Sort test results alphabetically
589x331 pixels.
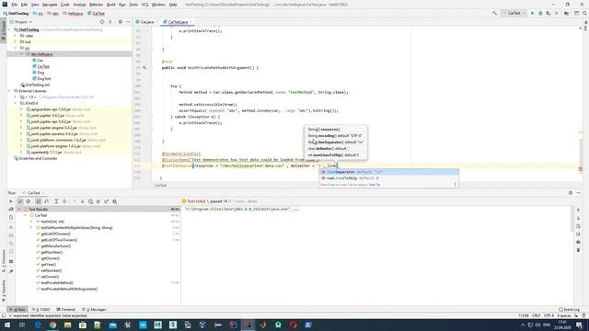coord(39,201)
